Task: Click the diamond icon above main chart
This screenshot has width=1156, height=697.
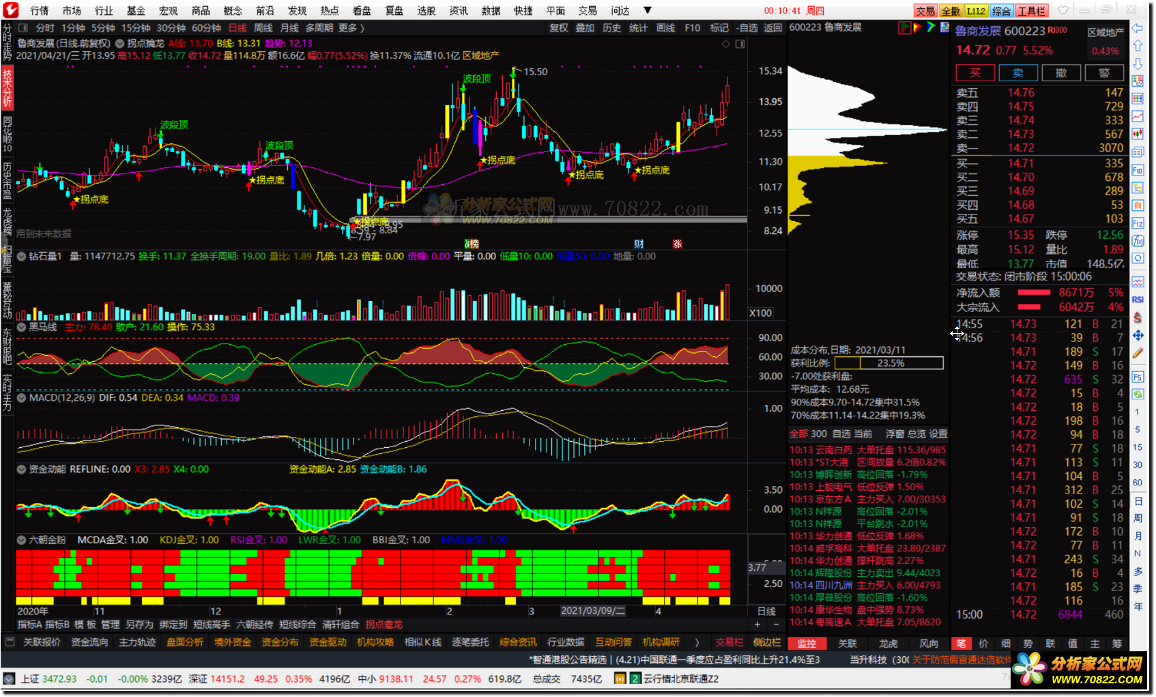Action: tap(726, 44)
